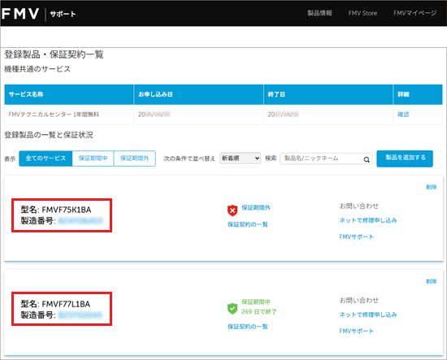The height and width of the screenshot is (360, 447).
Task: Open the 新着順 sort dropdown
Action: coord(240,158)
